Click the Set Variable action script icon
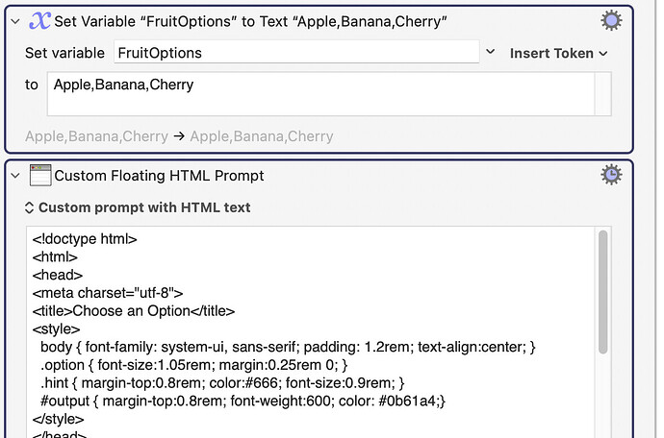 tap(39, 21)
